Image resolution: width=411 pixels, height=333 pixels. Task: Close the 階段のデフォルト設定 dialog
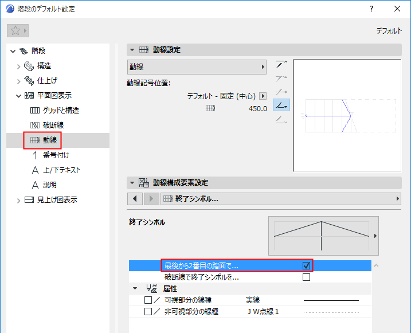tap(397, 9)
